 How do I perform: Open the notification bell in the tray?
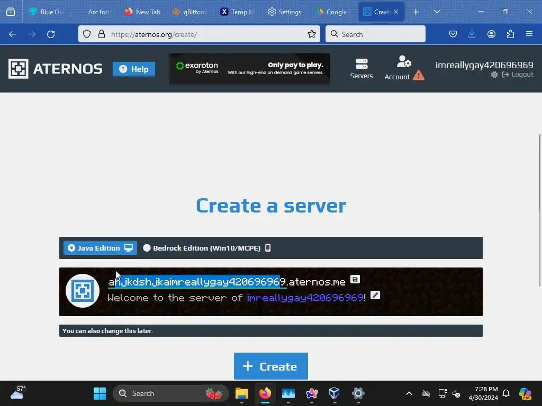[x=505, y=393]
